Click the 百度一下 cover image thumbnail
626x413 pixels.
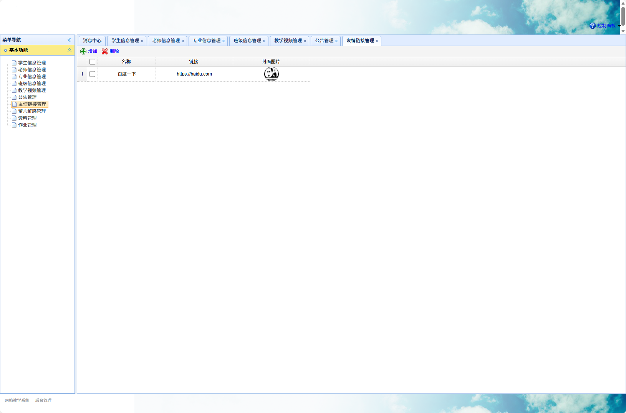coord(271,74)
